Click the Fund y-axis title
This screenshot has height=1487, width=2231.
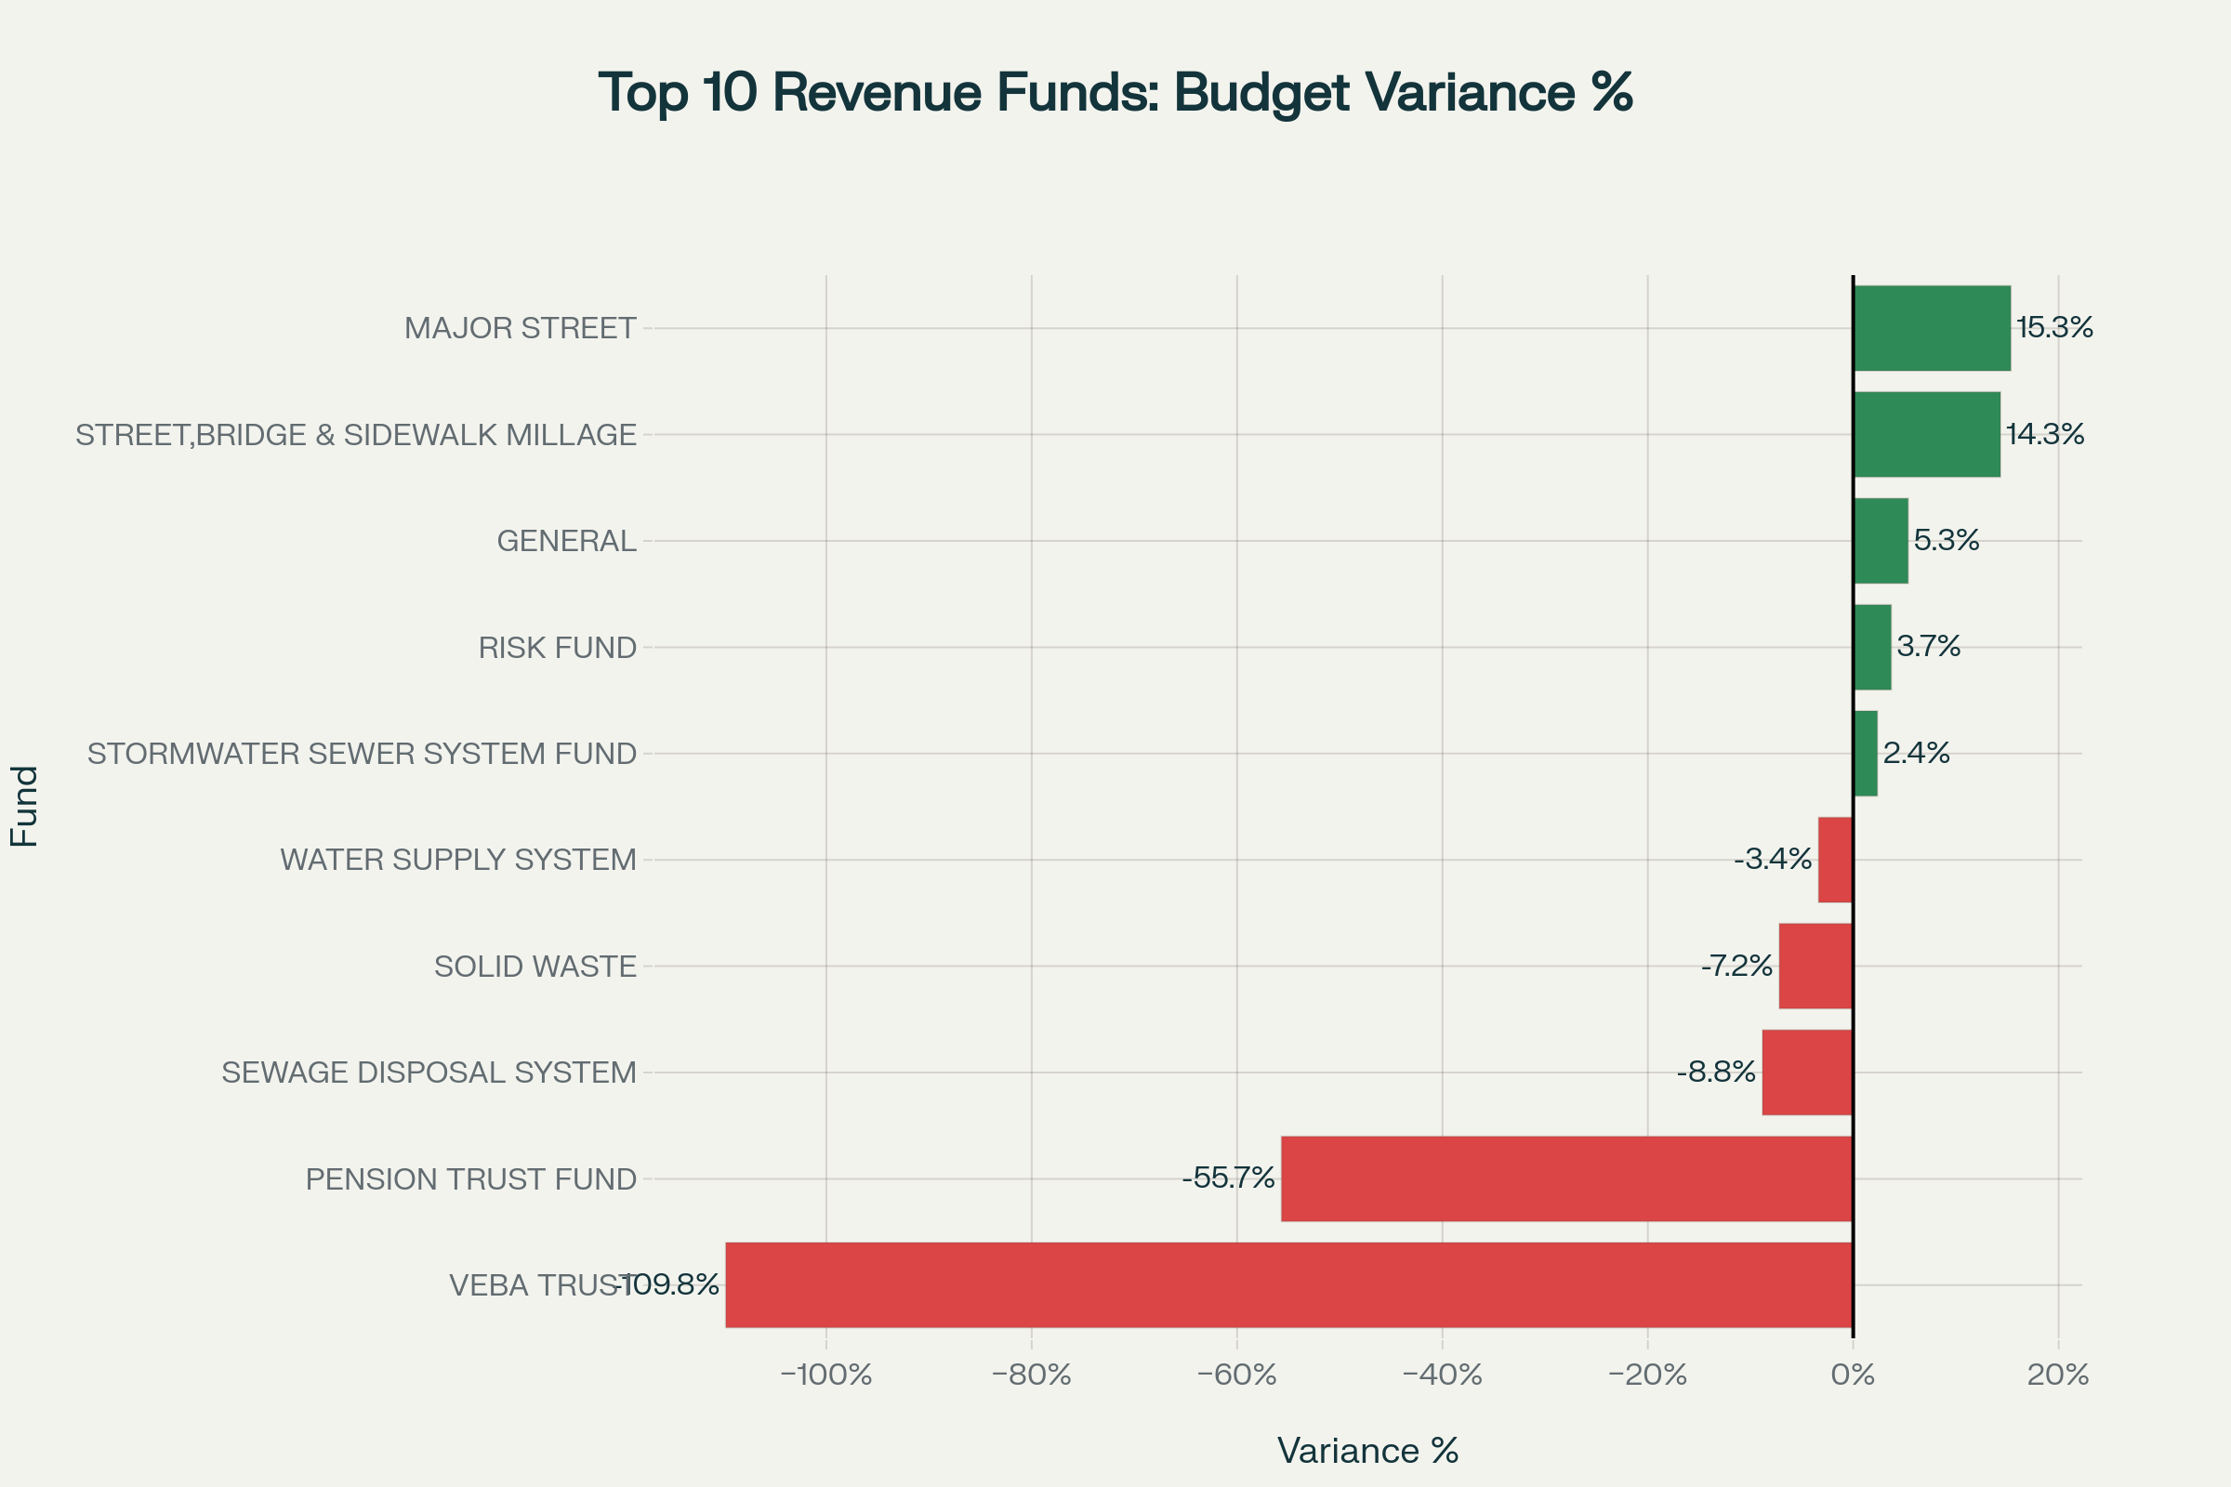[25, 806]
